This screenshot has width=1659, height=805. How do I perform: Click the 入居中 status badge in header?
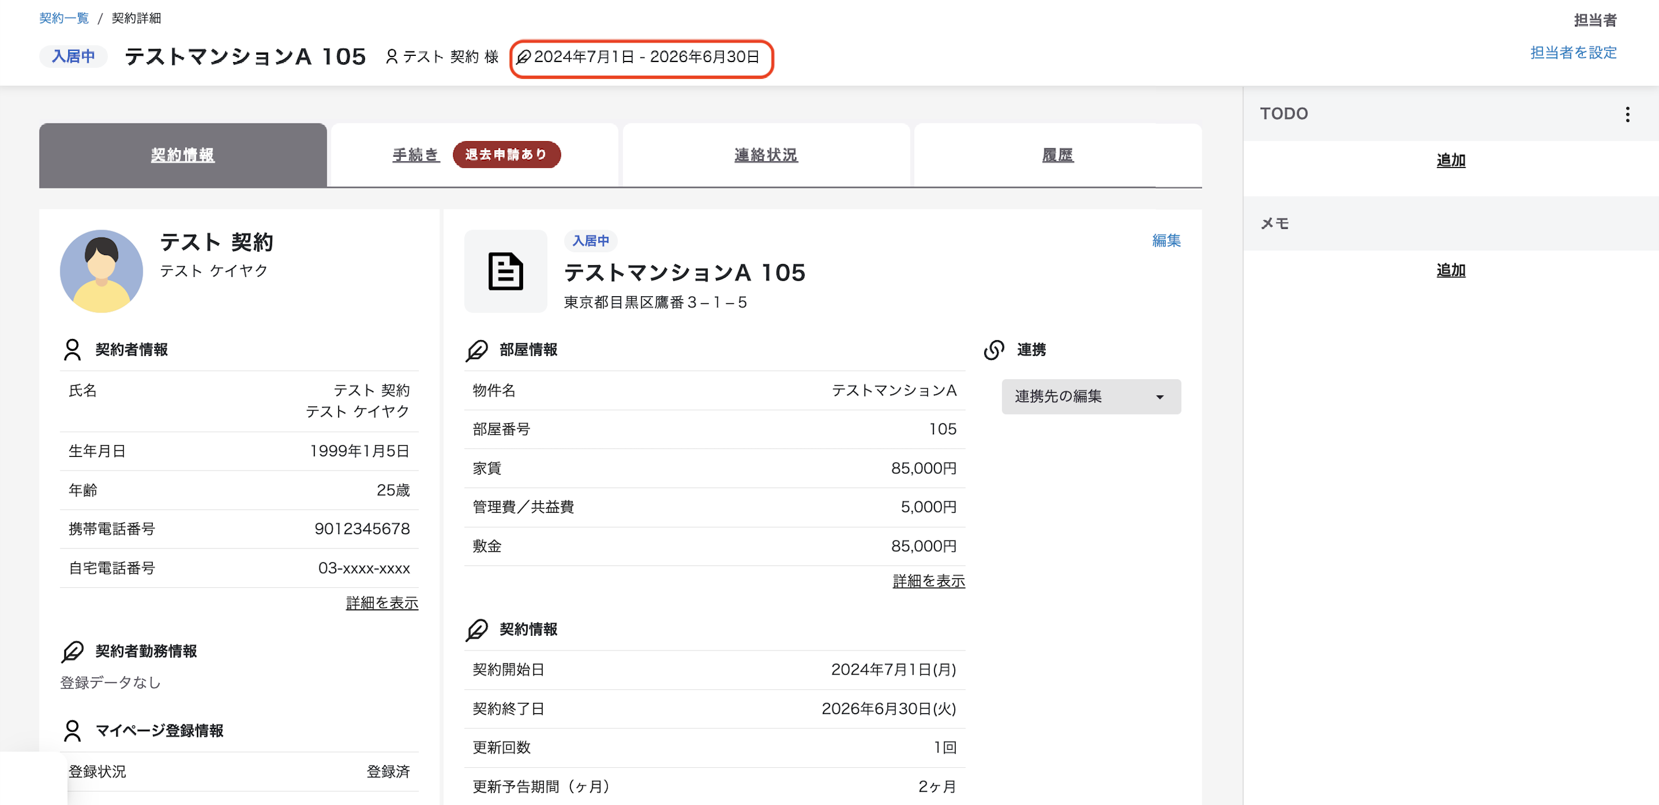[x=73, y=56]
